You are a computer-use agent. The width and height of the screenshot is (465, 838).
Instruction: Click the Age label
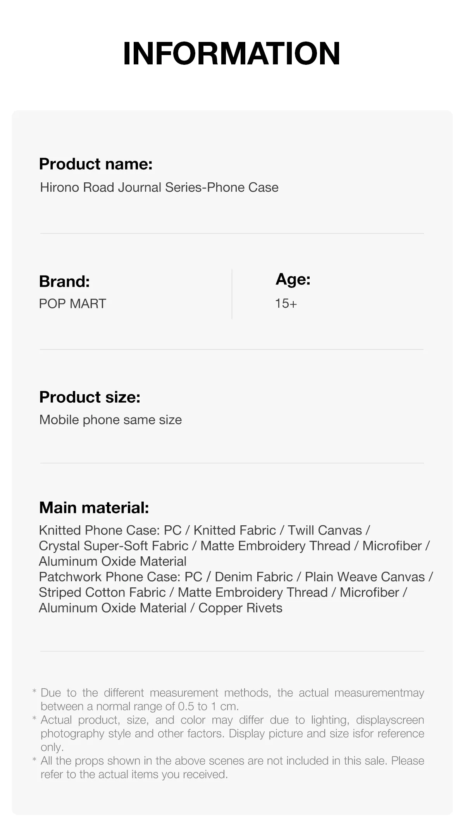[293, 279]
